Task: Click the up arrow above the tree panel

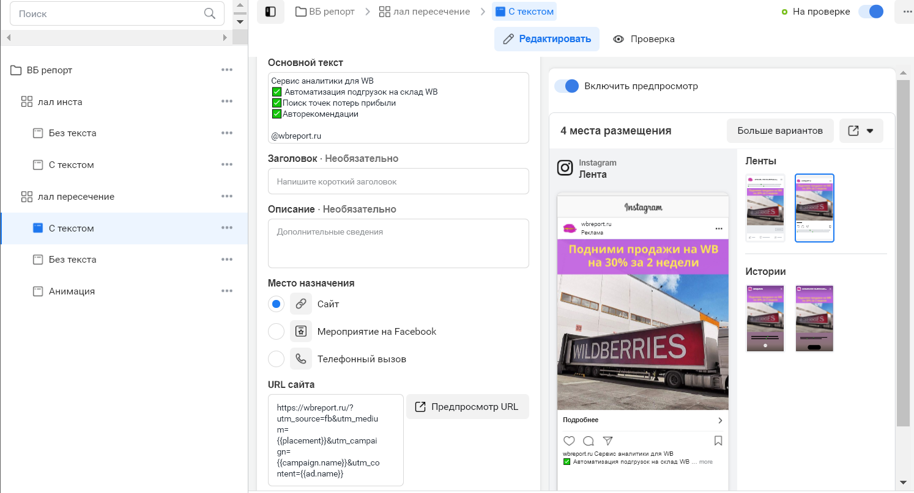Action: 240,6
